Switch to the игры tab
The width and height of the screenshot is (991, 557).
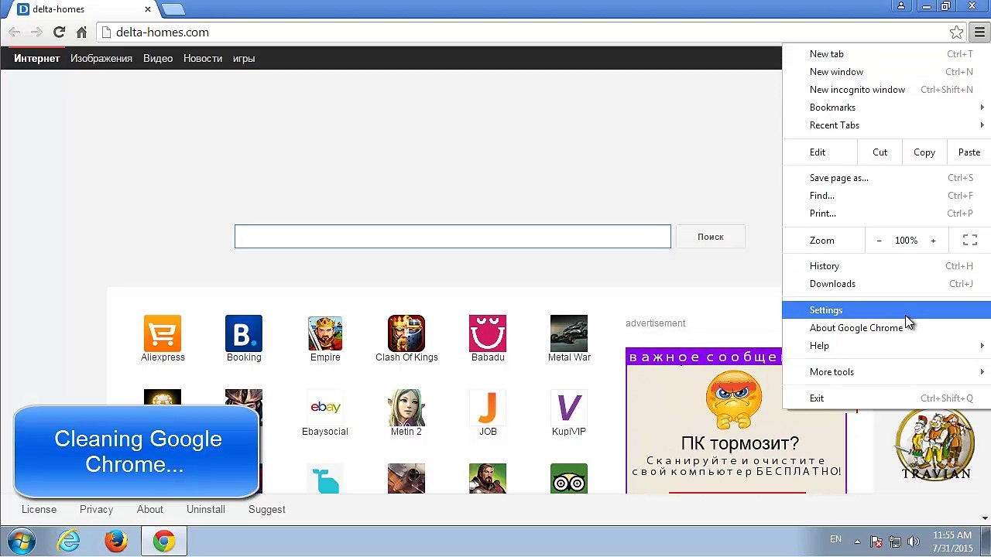click(x=244, y=59)
